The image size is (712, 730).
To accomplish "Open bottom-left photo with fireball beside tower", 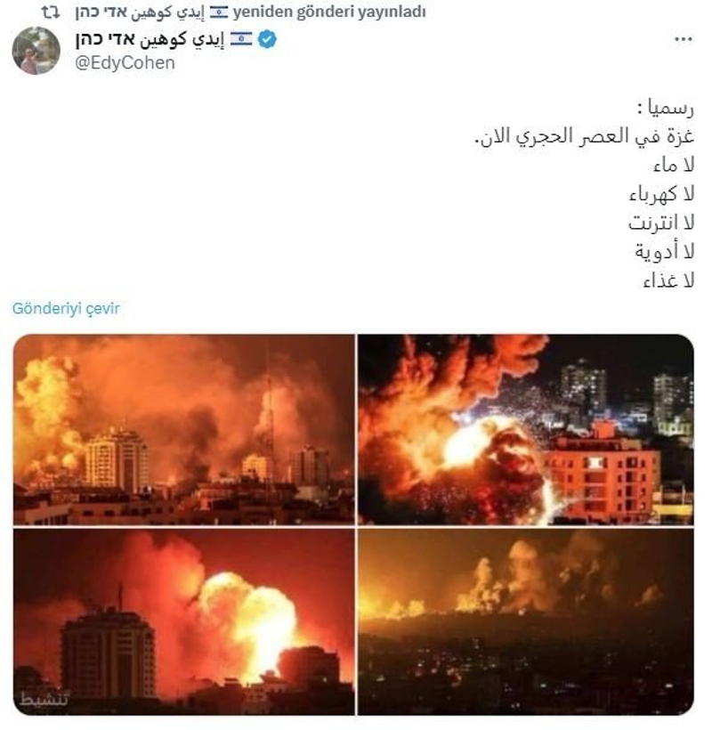I will pyautogui.click(x=184, y=621).
